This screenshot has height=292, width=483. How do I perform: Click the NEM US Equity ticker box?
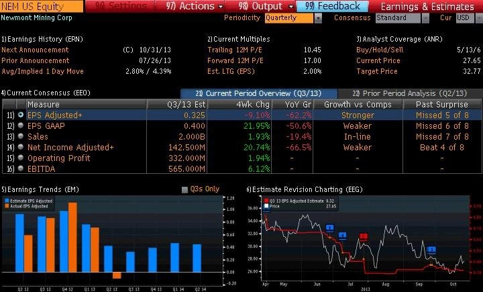[x=42, y=6]
